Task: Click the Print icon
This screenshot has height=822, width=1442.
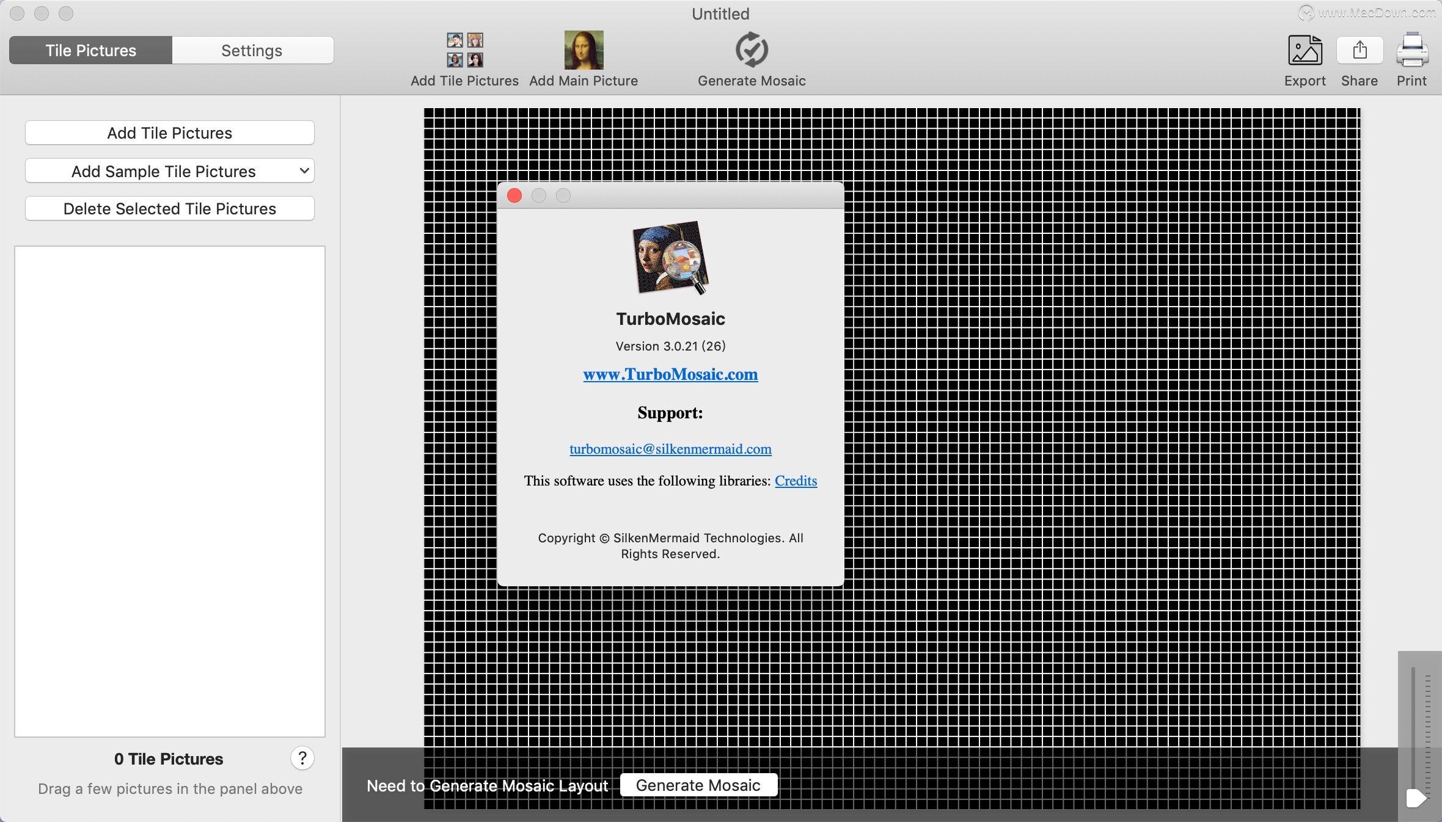Action: point(1412,50)
